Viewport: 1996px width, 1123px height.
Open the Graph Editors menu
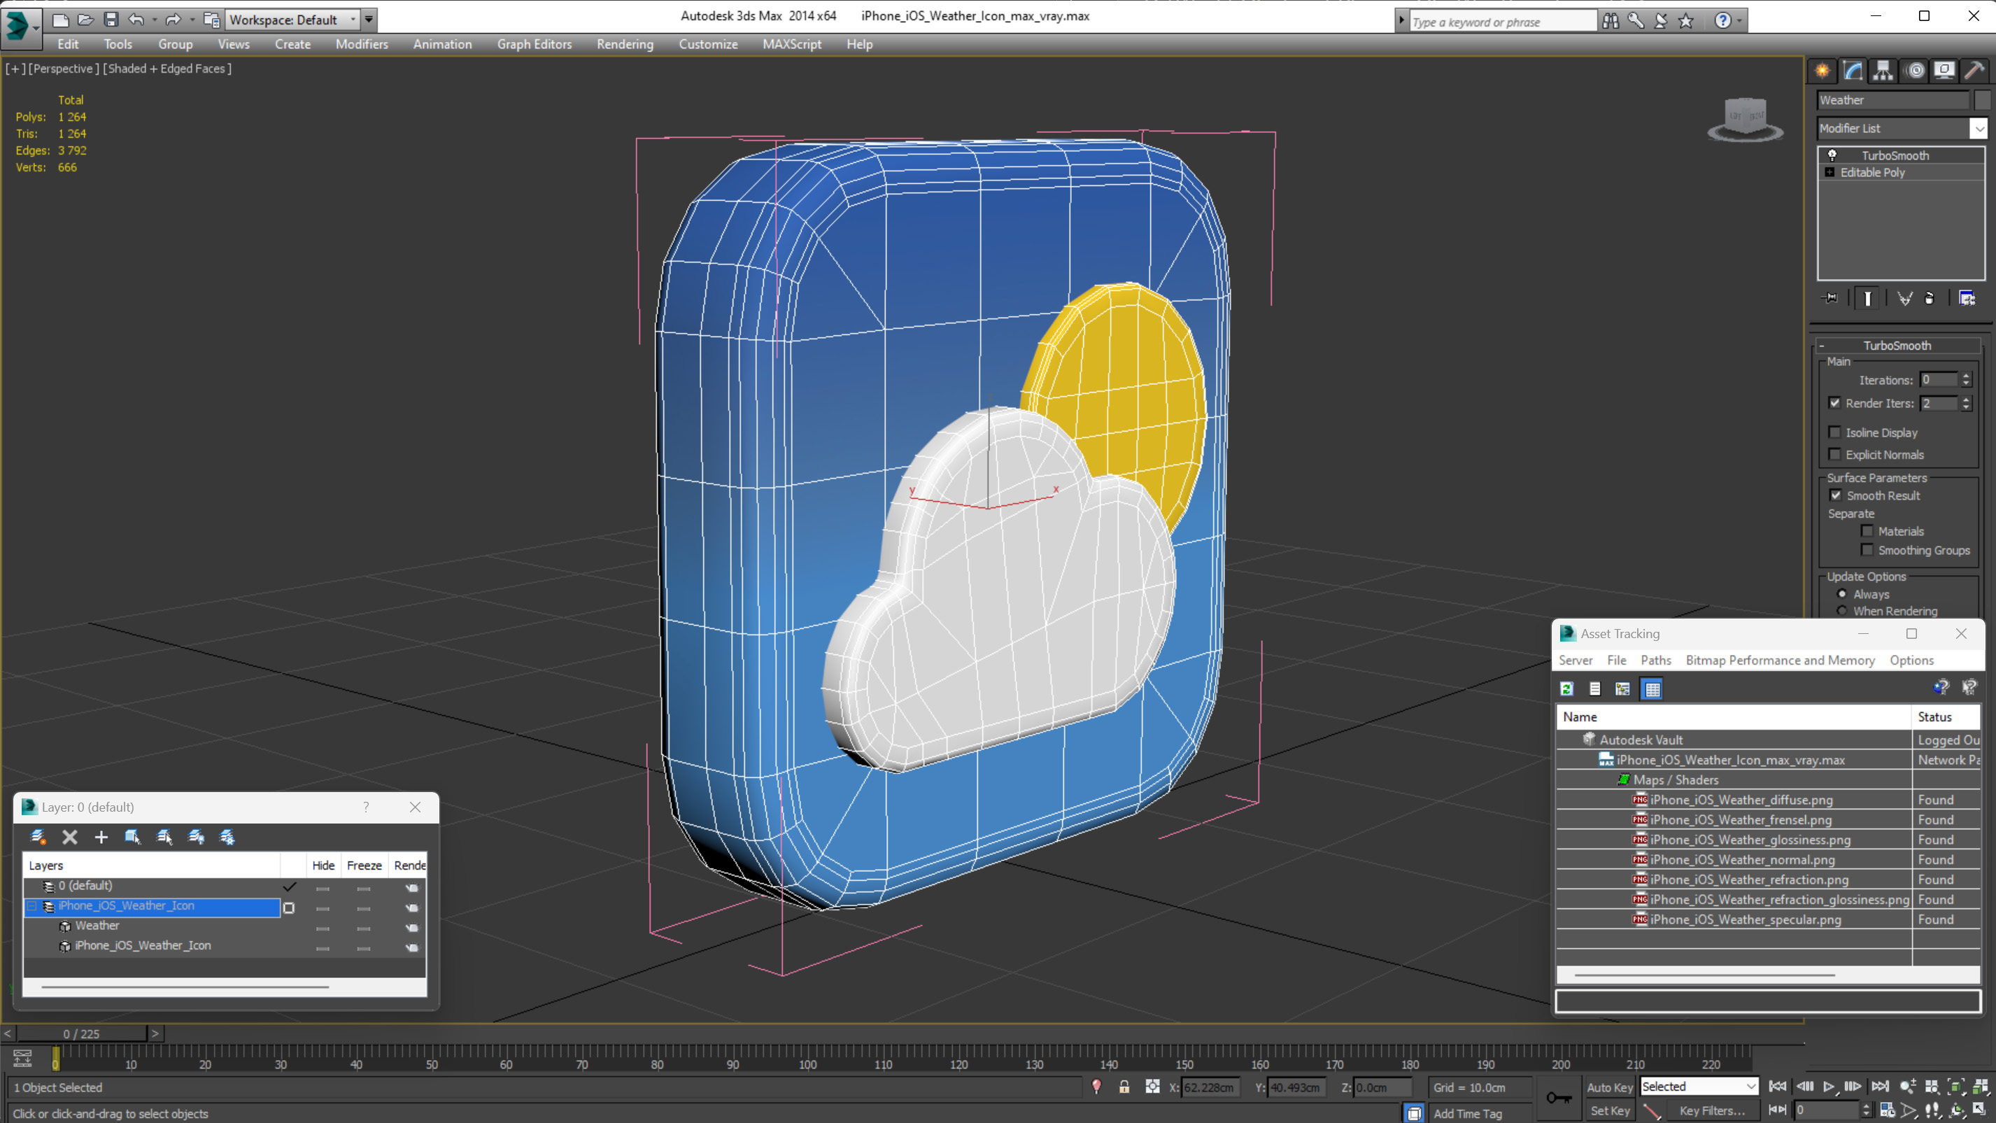[535, 44]
